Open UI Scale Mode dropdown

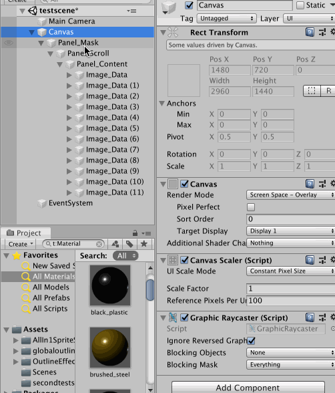click(x=290, y=271)
